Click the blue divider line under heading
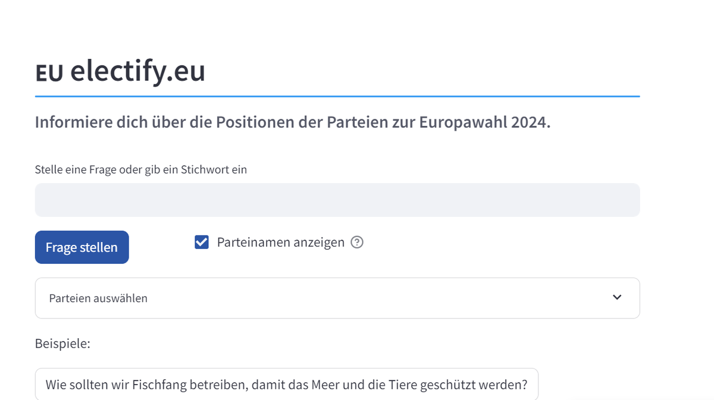Screen dimensions: 714x400 tap(337, 96)
